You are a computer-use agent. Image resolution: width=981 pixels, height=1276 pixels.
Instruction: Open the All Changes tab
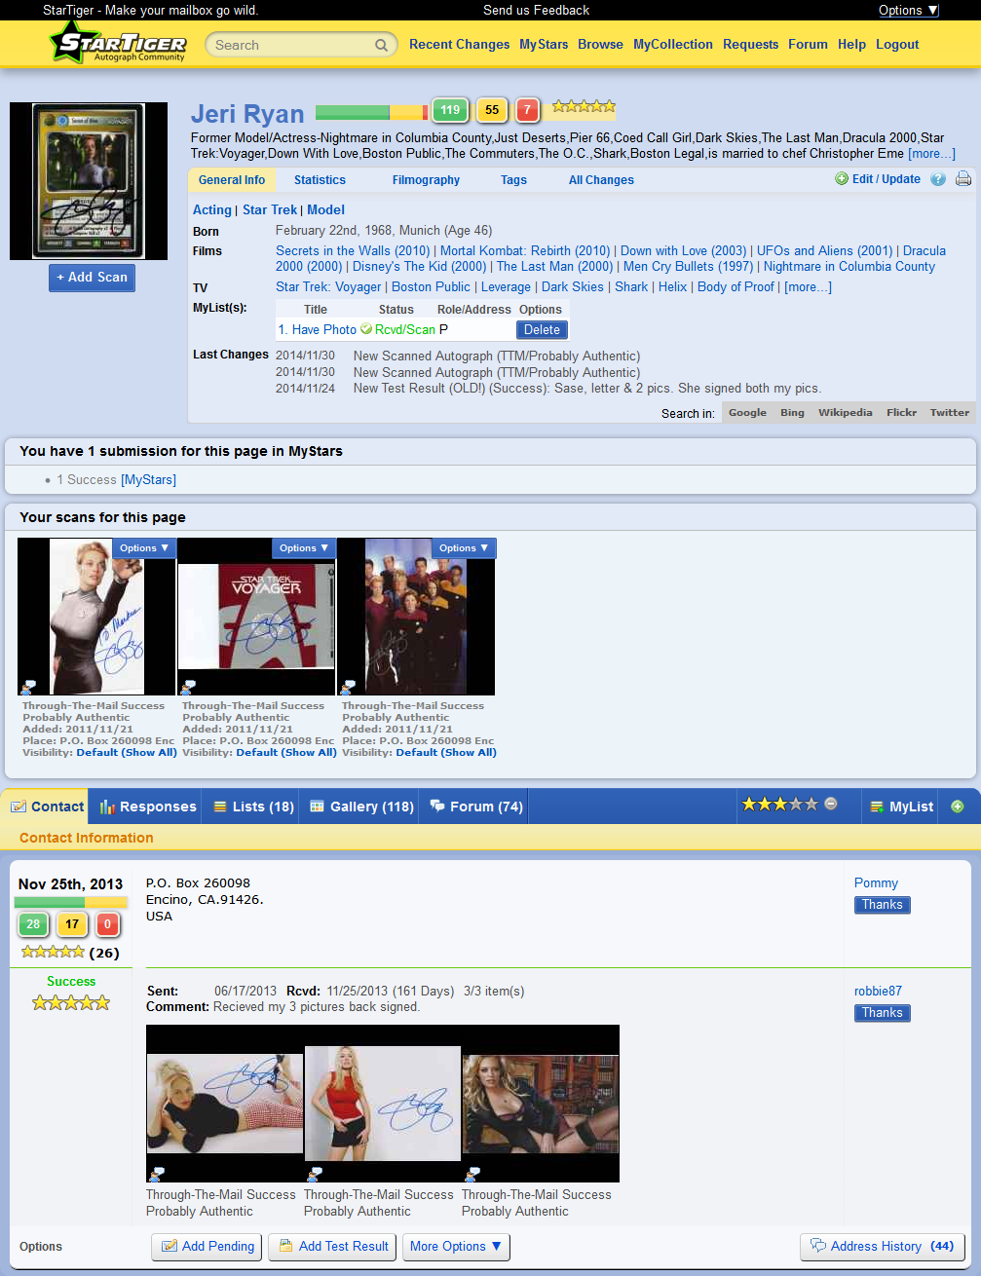click(601, 180)
